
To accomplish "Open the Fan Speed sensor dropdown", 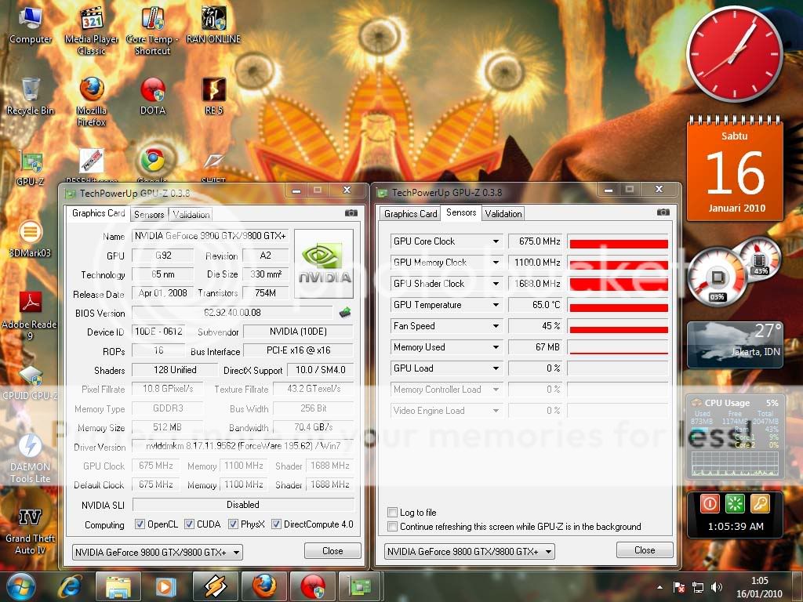I will (x=496, y=326).
